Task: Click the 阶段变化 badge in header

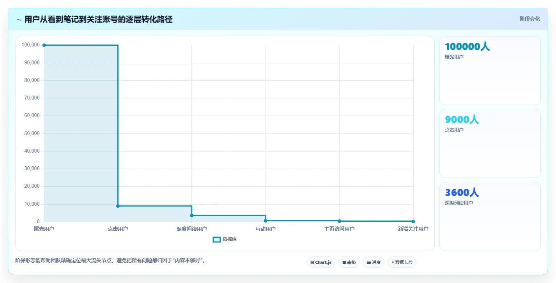Action: point(529,19)
